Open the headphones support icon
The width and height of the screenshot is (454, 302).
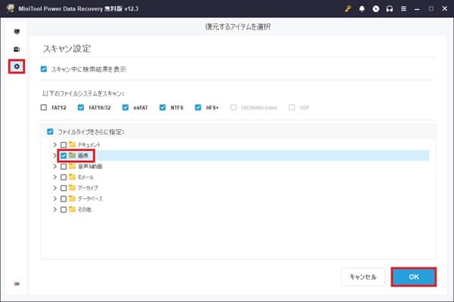pyautogui.click(x=390, y=8)
